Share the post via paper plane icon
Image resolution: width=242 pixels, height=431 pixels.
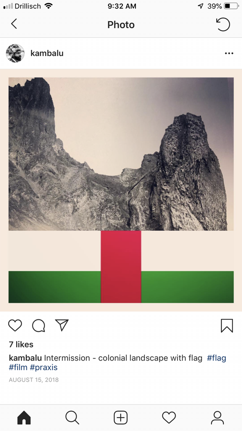coord(62,325)
